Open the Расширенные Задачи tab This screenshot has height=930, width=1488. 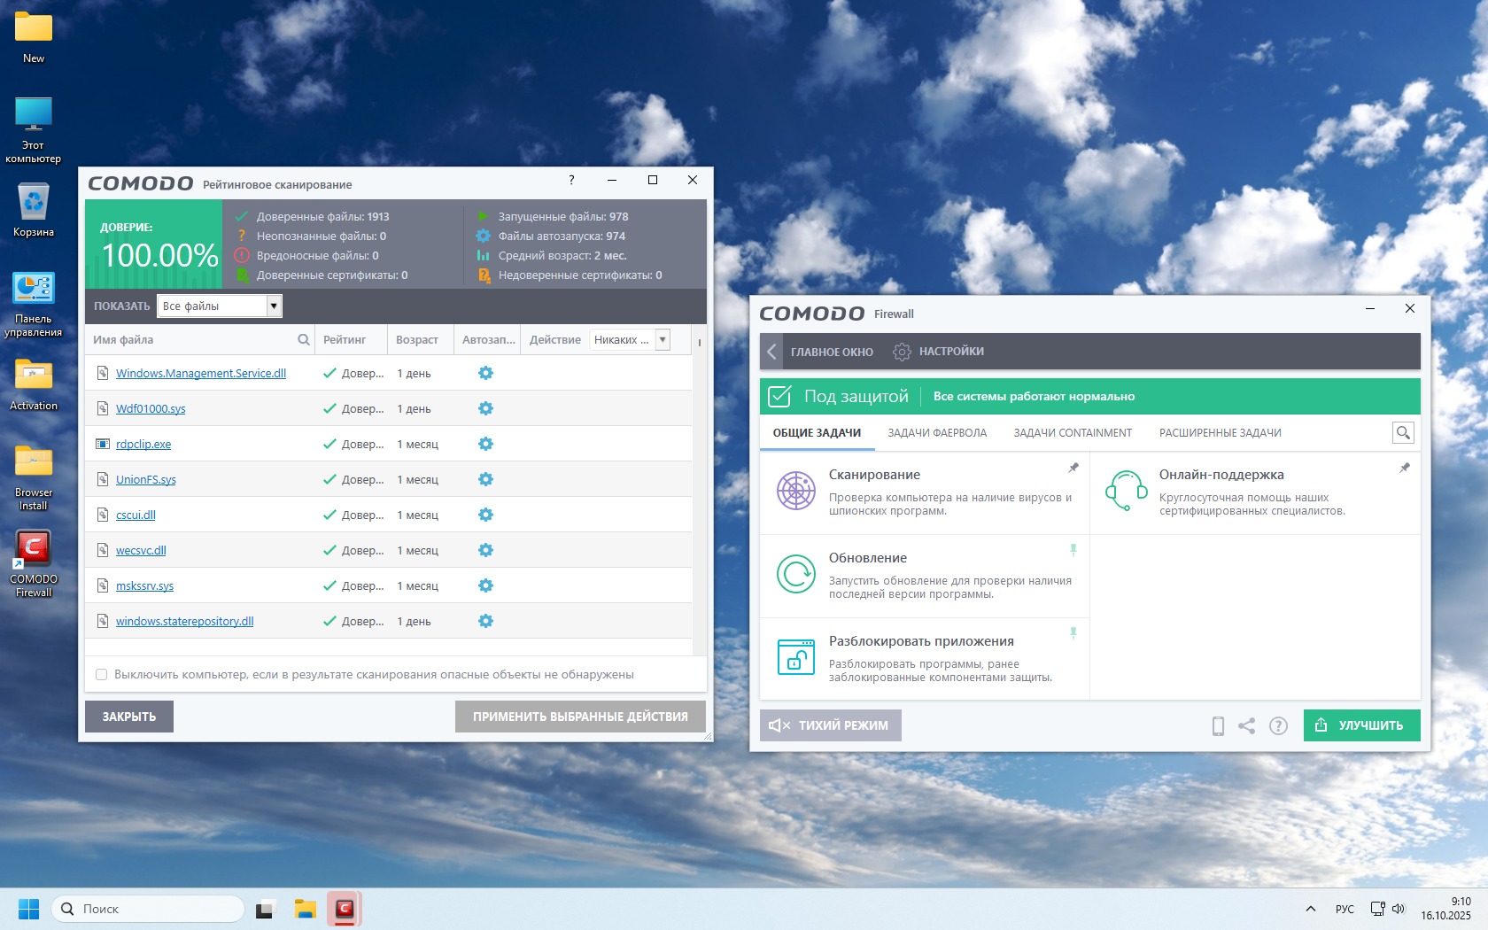click(x=1220, y=433)
